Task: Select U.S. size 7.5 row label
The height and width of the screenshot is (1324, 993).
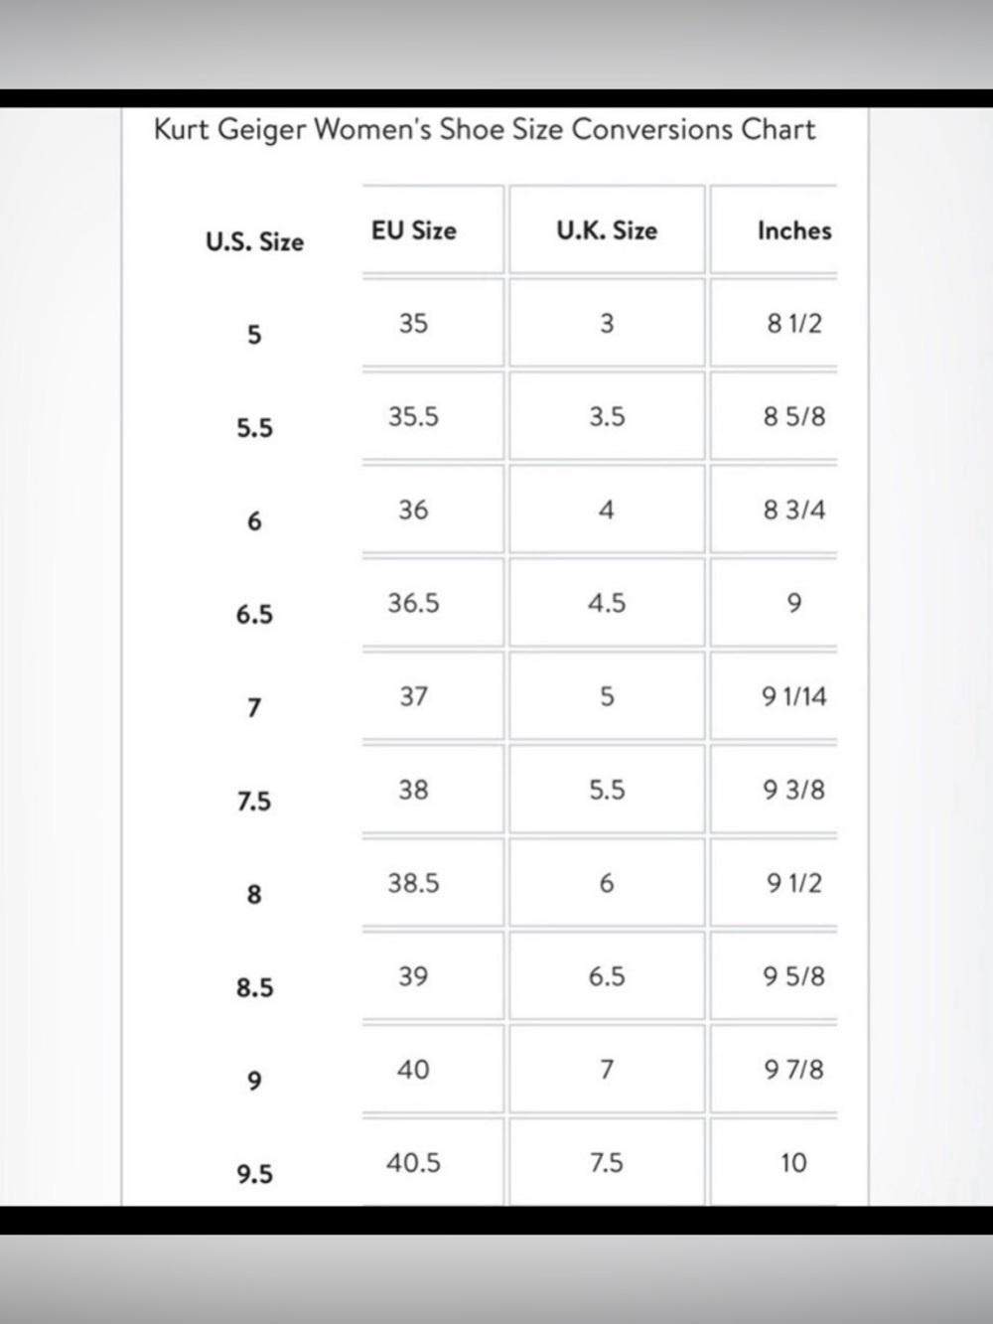Action: click(x=254, y=802)
